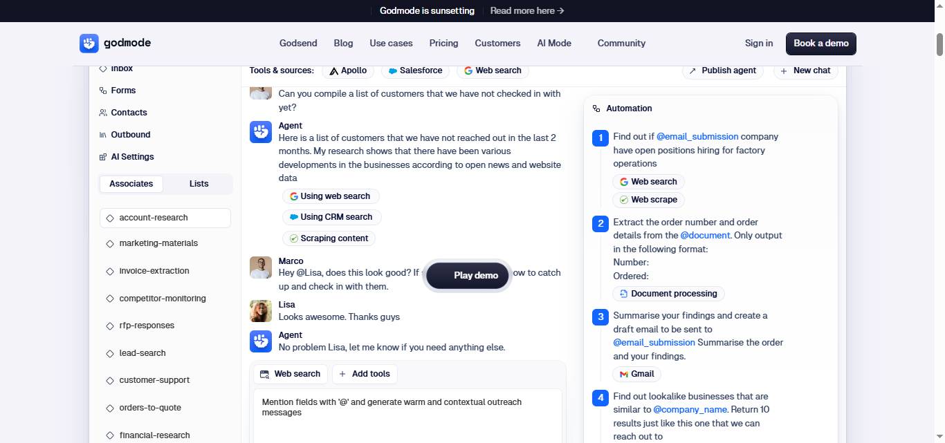The image size is (945, 443).
Task: Open the AI Mode nav item
Action: coord(554,43)
